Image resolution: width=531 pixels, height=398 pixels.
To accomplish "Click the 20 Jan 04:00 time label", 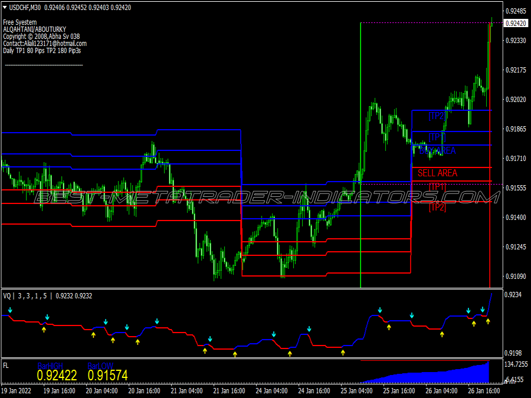I will coord(101,390).
